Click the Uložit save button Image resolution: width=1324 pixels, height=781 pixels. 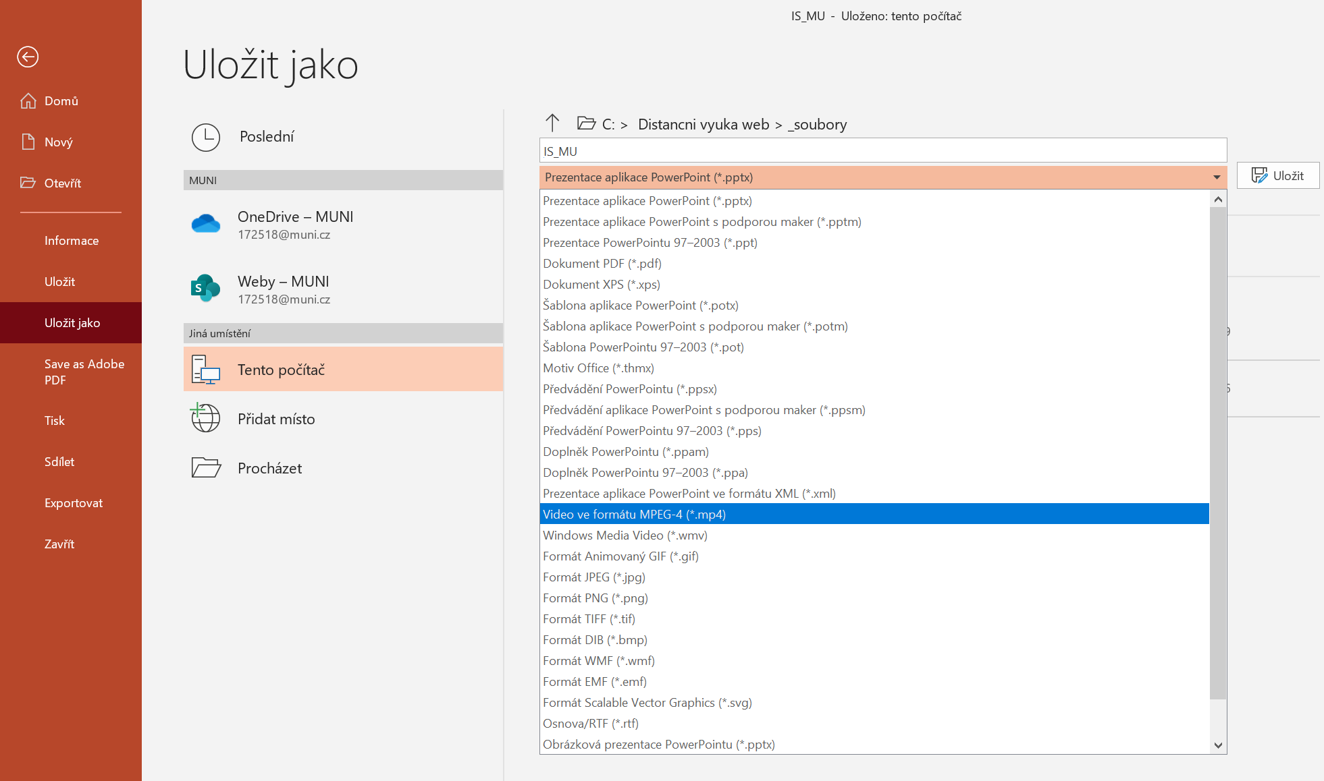tap(1277, 175)
